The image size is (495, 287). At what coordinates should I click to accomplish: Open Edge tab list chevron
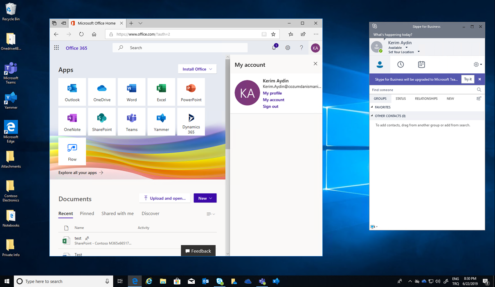tap(140, 23)
